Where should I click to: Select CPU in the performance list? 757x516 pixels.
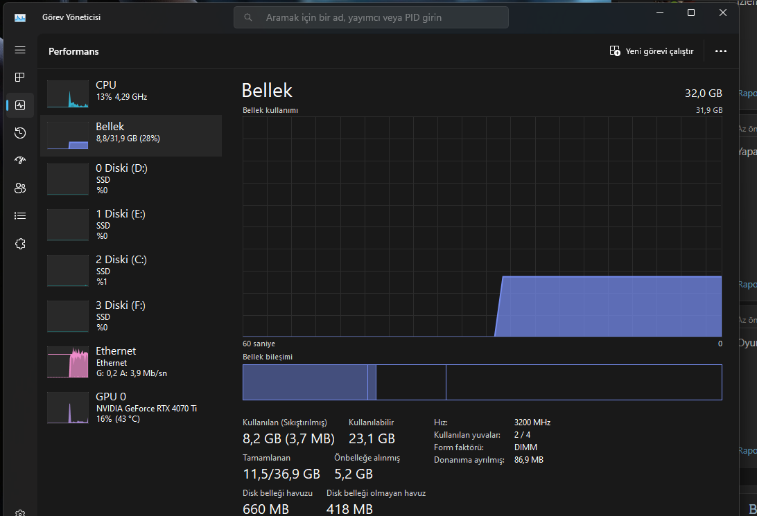(131, 94)
